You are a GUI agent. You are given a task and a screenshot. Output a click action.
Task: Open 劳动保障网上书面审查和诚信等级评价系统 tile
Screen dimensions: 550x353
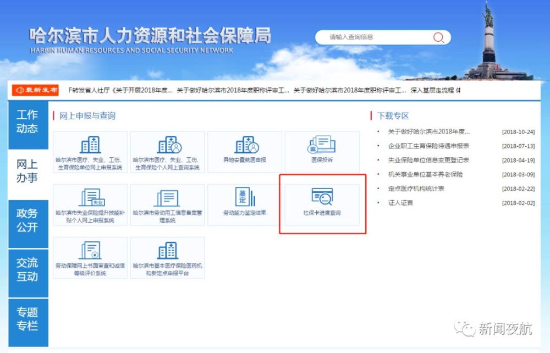click(90, 258)
